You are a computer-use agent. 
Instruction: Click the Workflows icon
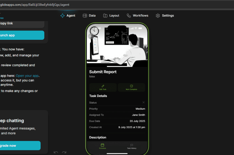(x=129, y=16)
